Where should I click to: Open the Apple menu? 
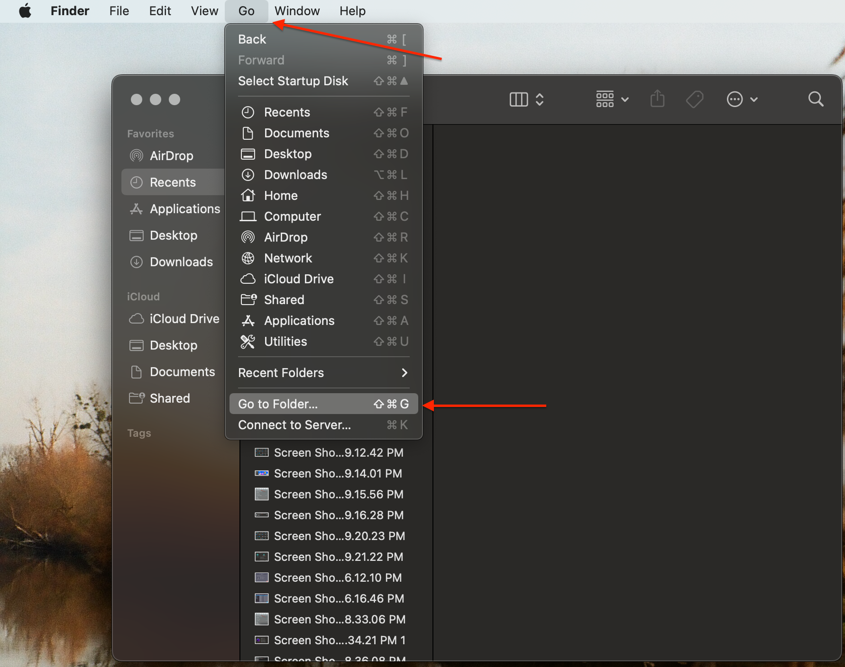25,11
